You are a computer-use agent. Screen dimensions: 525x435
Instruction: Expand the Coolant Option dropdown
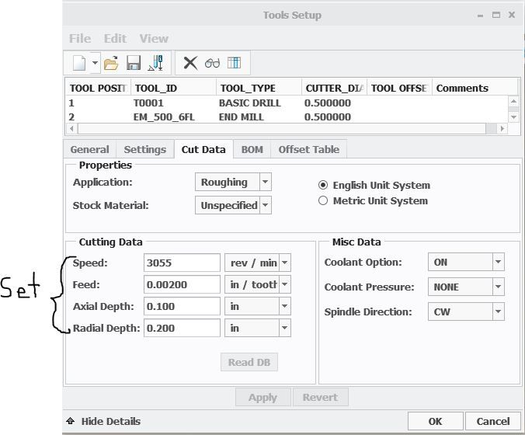click(x=498, y=263)
